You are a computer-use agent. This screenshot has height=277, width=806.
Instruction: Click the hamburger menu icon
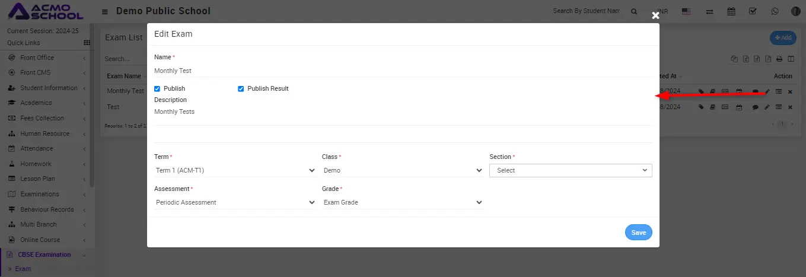pyautogui.click(x=105, y=11)
